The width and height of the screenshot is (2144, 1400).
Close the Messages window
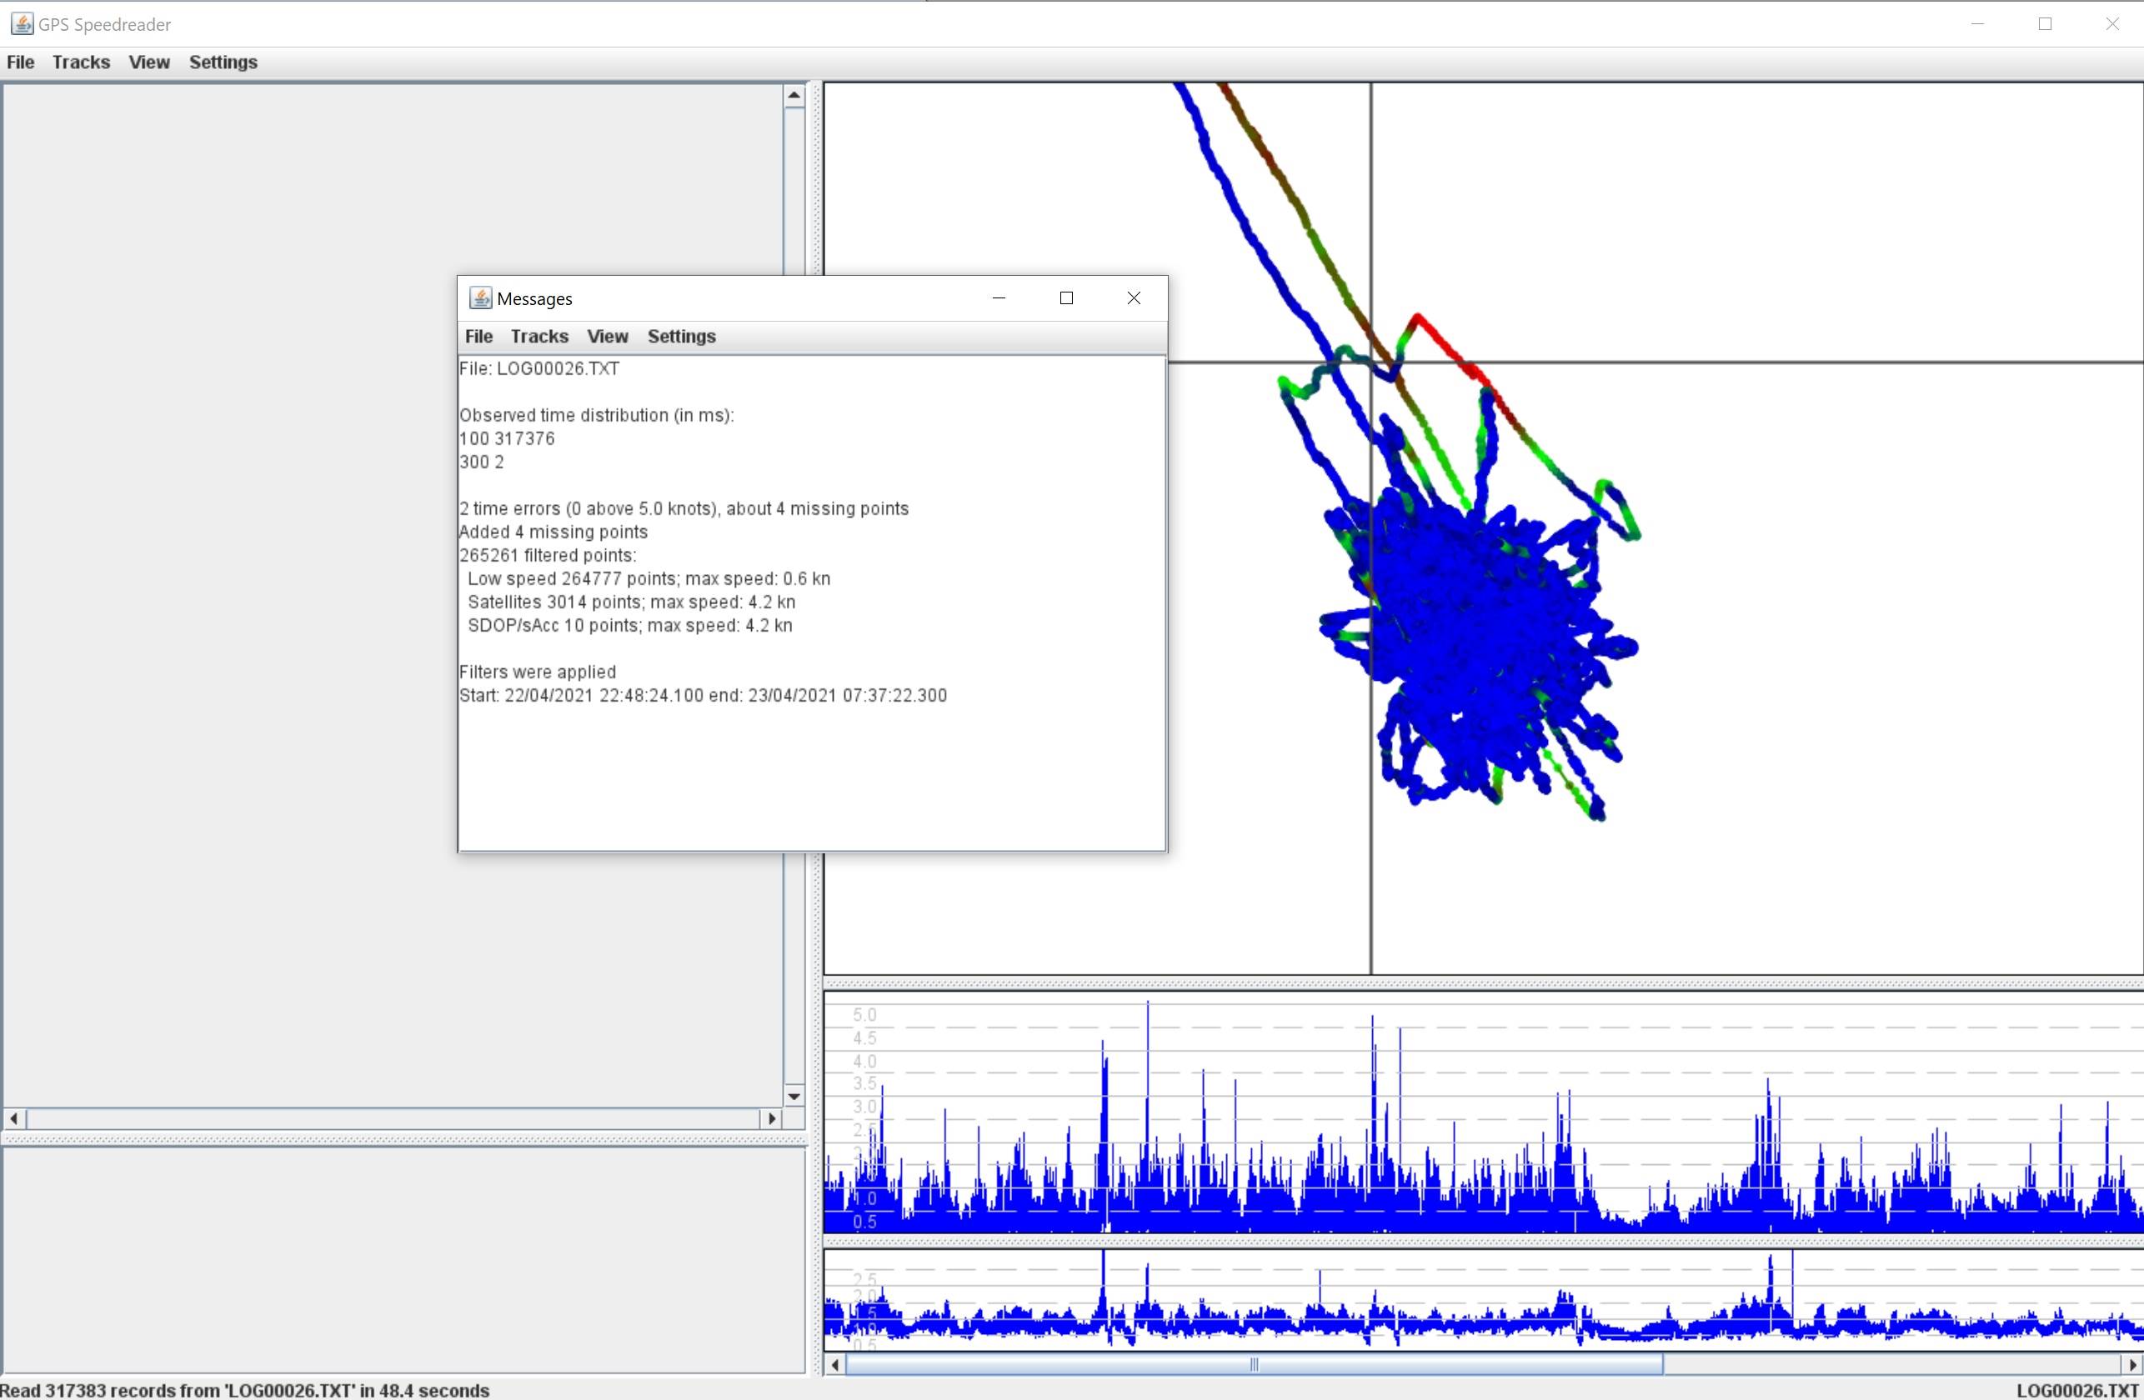coord(1133,298)
